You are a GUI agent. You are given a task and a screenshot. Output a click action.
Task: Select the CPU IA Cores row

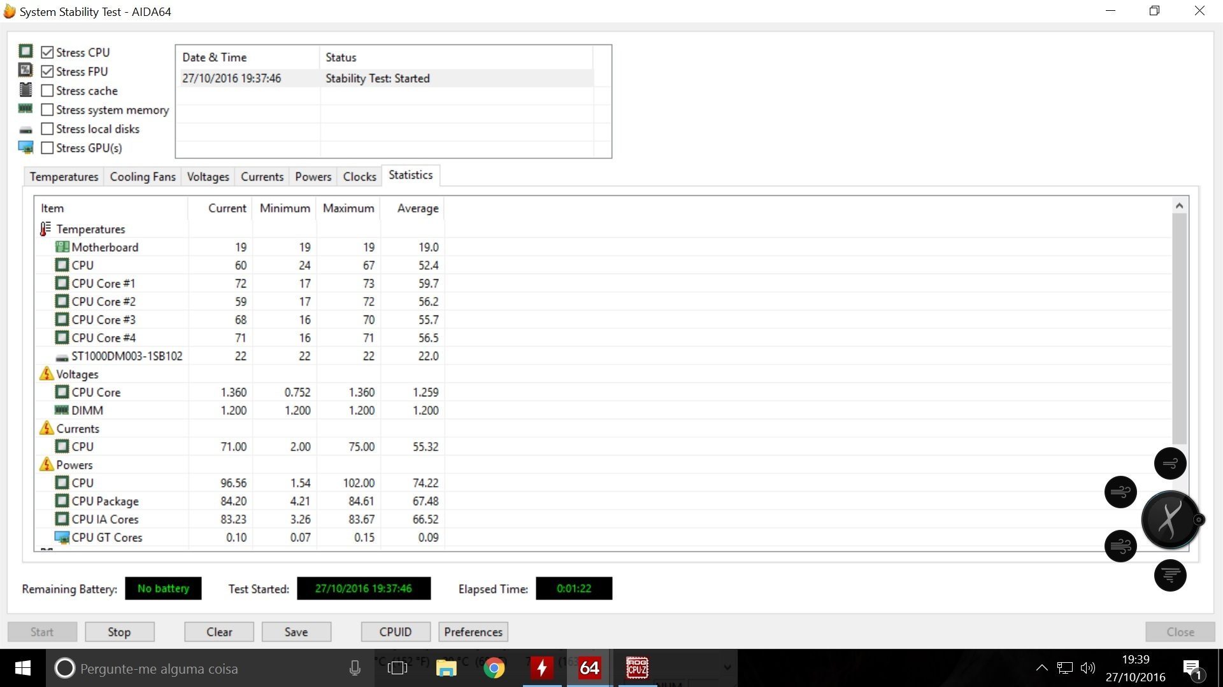[240, 519]
